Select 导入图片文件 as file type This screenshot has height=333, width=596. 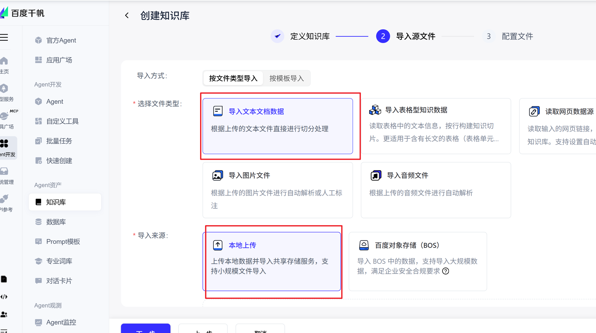coord(277,190)
